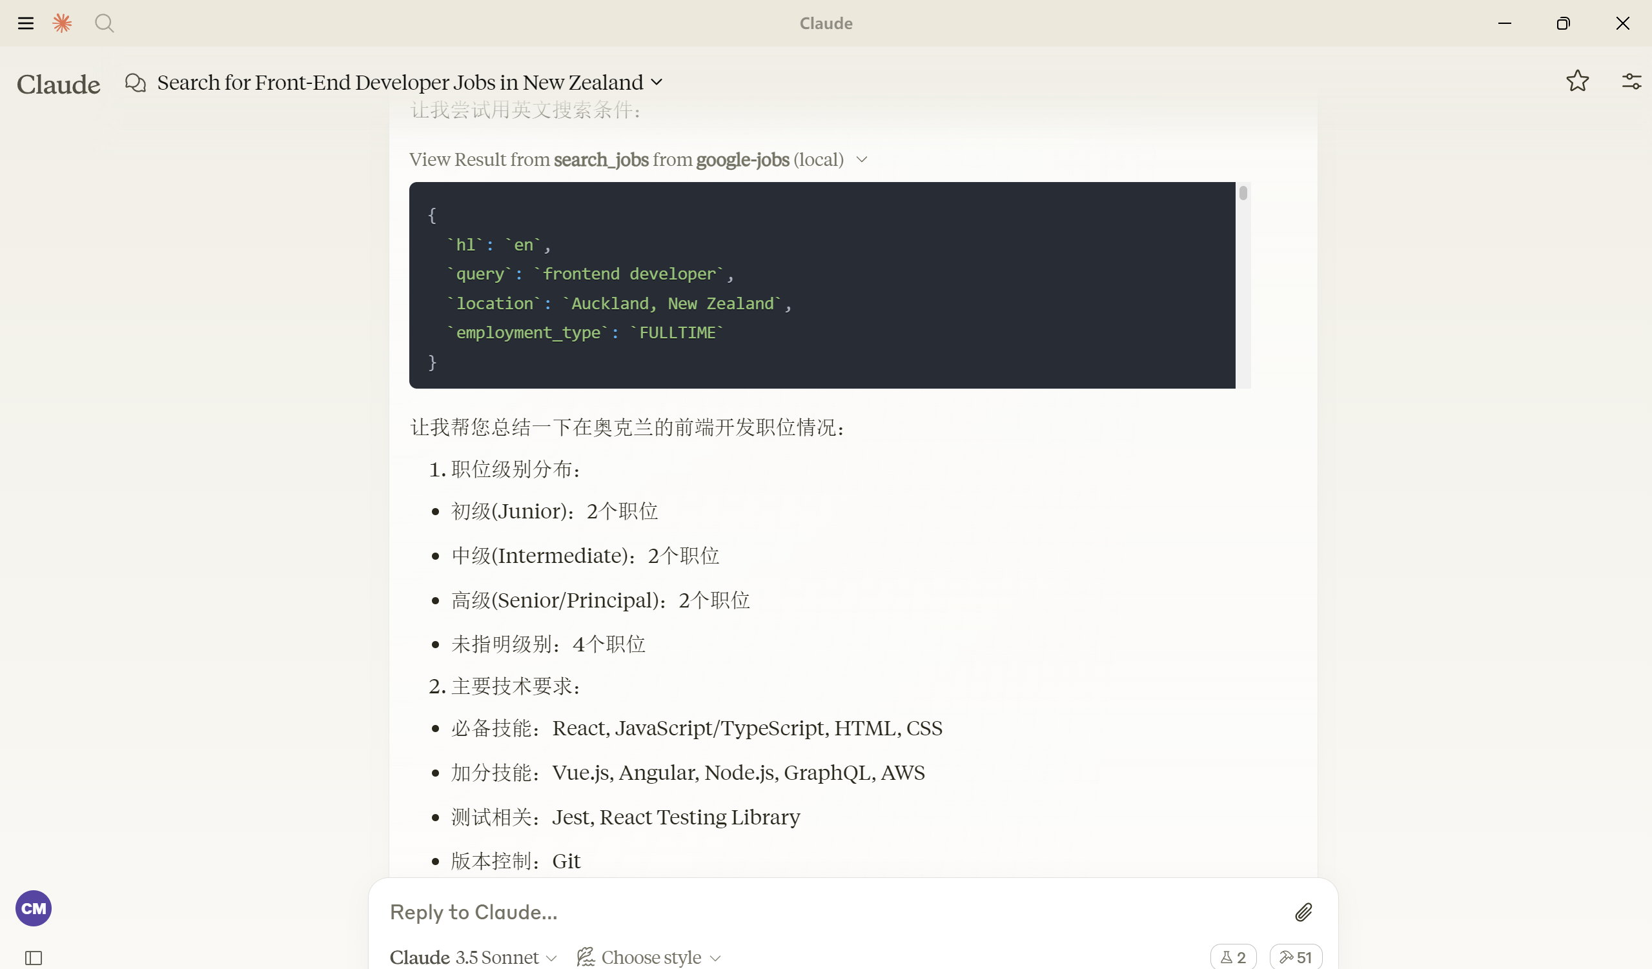Expand the conversation title dropdown chevron

point(657,83)
